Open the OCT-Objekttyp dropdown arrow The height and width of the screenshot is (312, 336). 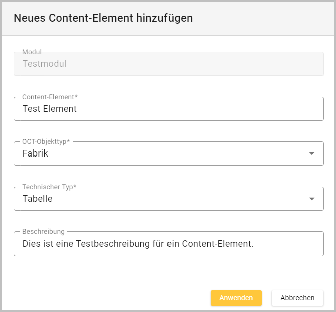click(x=312, y=153)
